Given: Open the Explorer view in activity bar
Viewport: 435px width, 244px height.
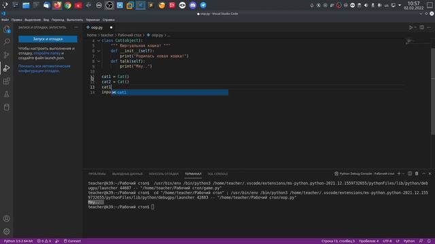Looking at the screenshot, I should tap(6, 29).
